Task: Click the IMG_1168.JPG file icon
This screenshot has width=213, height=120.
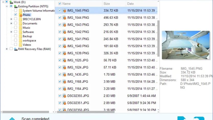Action: click(x=65, y=82)
